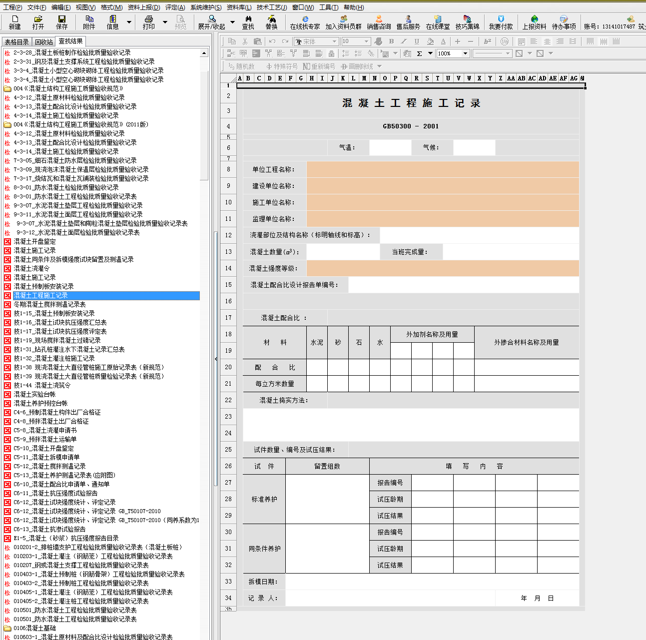
Task: Toggle underline U formatting
Action: point(417,41)
